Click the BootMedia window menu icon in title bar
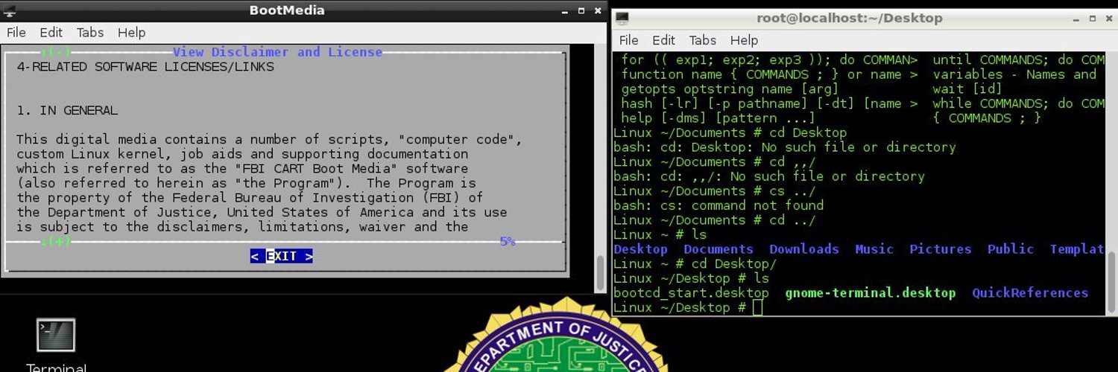The image size is (1118, 372). [10, 10]
